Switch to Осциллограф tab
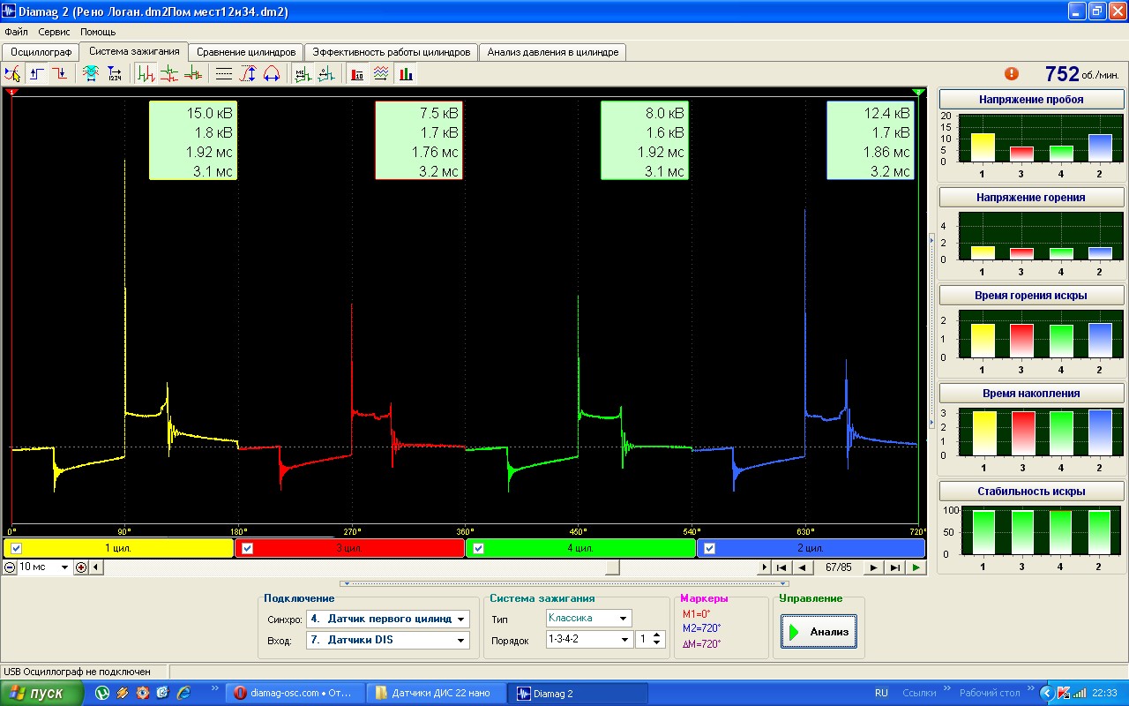1129x706 pixels. 41,52
